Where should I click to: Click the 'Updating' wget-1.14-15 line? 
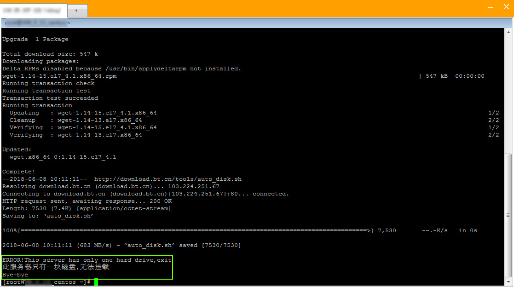click(x=83, y=113)
